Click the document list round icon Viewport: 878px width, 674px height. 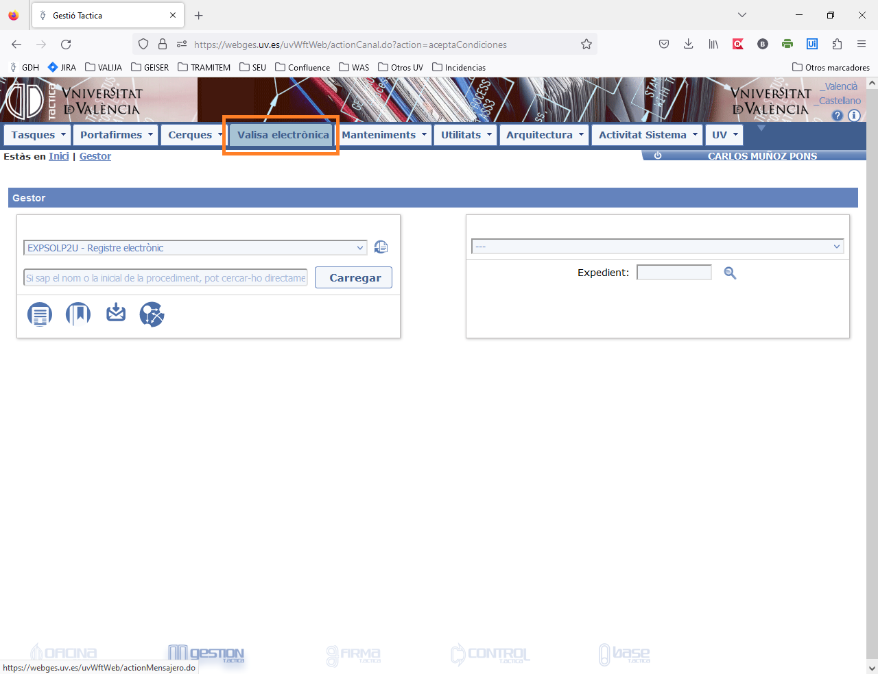click(40, 314)
